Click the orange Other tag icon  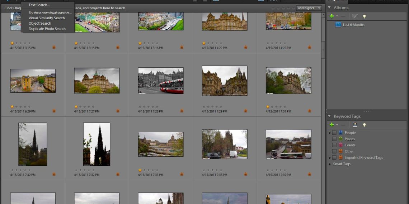point(340,151)
